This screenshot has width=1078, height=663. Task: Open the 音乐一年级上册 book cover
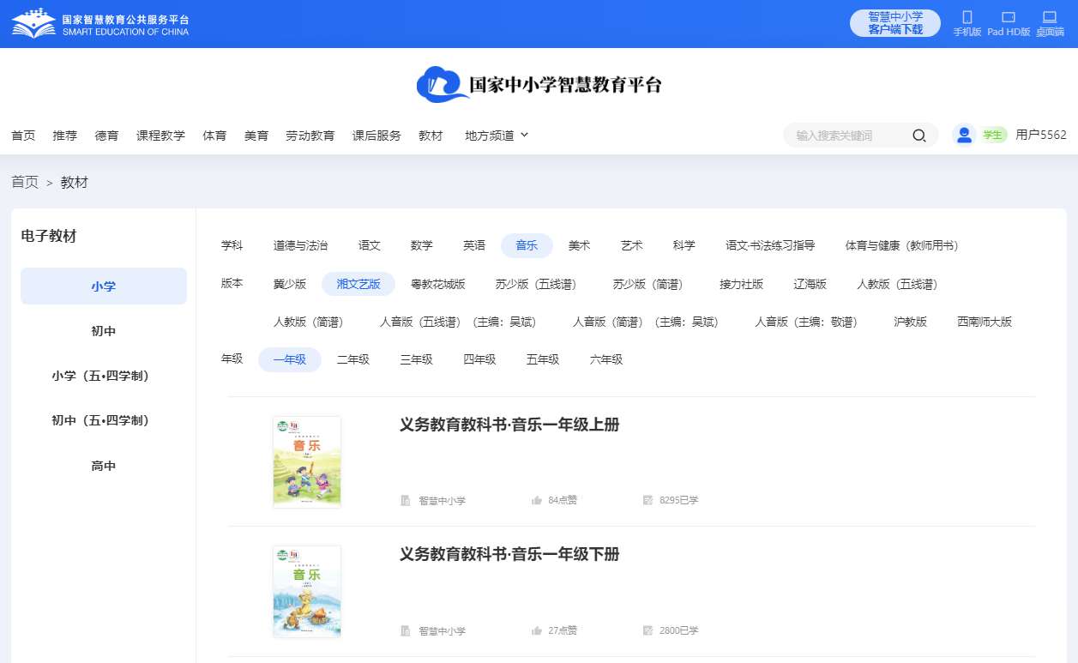click(x=307, y=462)
